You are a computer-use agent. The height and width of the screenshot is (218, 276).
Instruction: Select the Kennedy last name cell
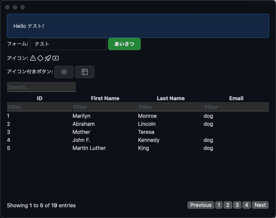coord(149,140)
